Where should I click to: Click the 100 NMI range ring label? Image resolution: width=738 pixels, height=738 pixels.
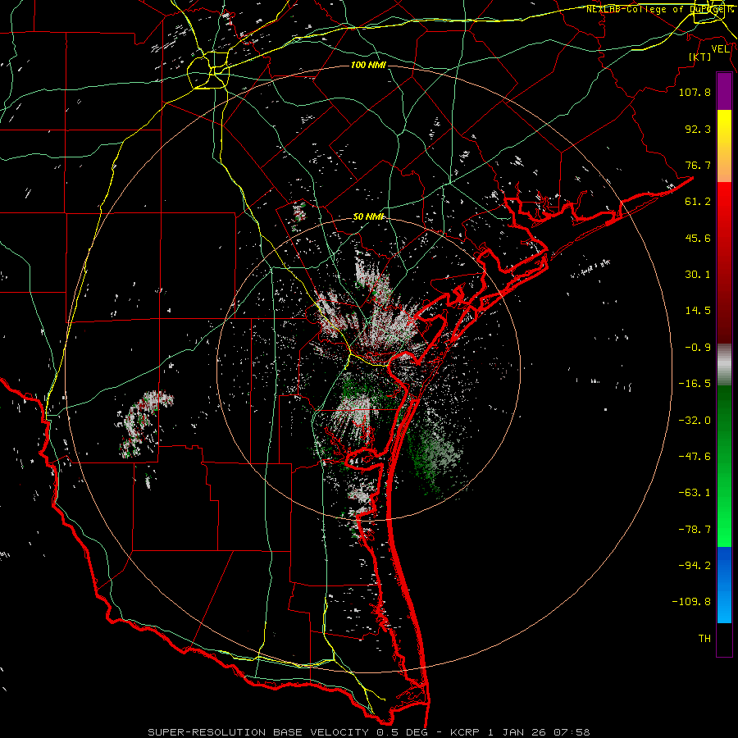[368, 65]
